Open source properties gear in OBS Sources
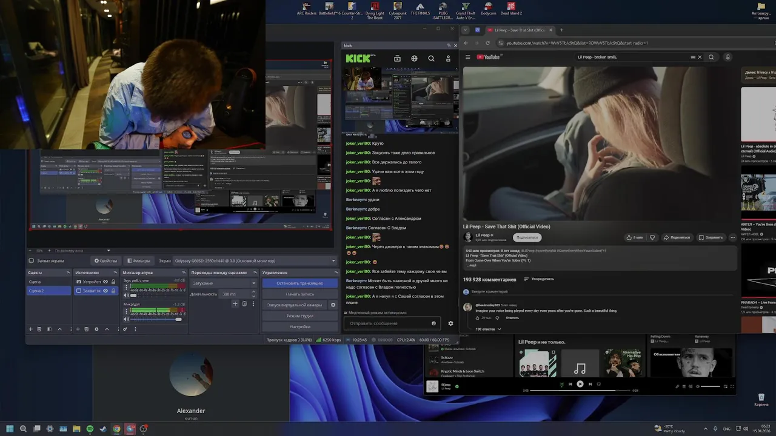 96,329
